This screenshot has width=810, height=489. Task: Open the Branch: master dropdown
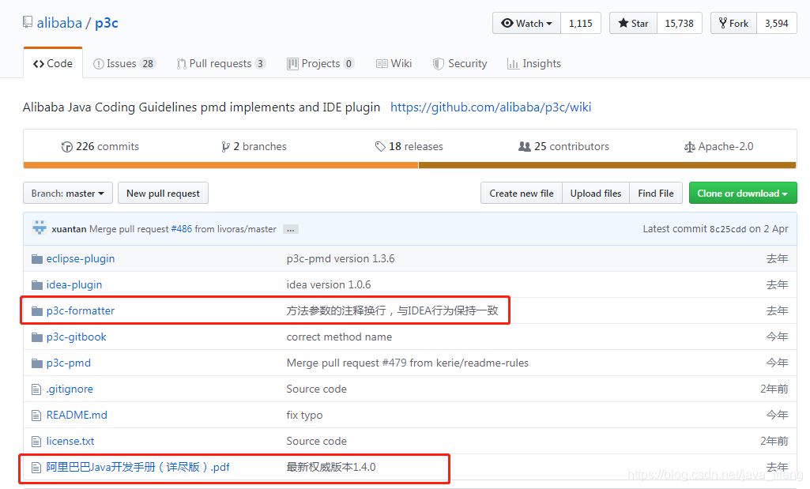[67, 194]
